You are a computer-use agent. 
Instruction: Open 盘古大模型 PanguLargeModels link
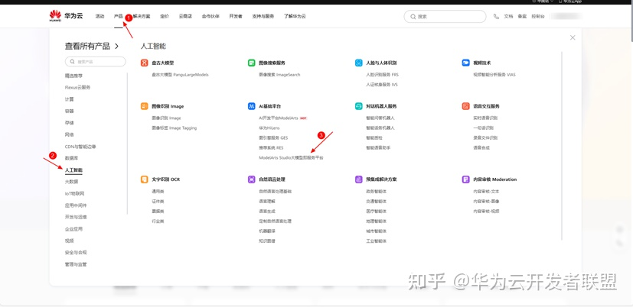[180, 75]
